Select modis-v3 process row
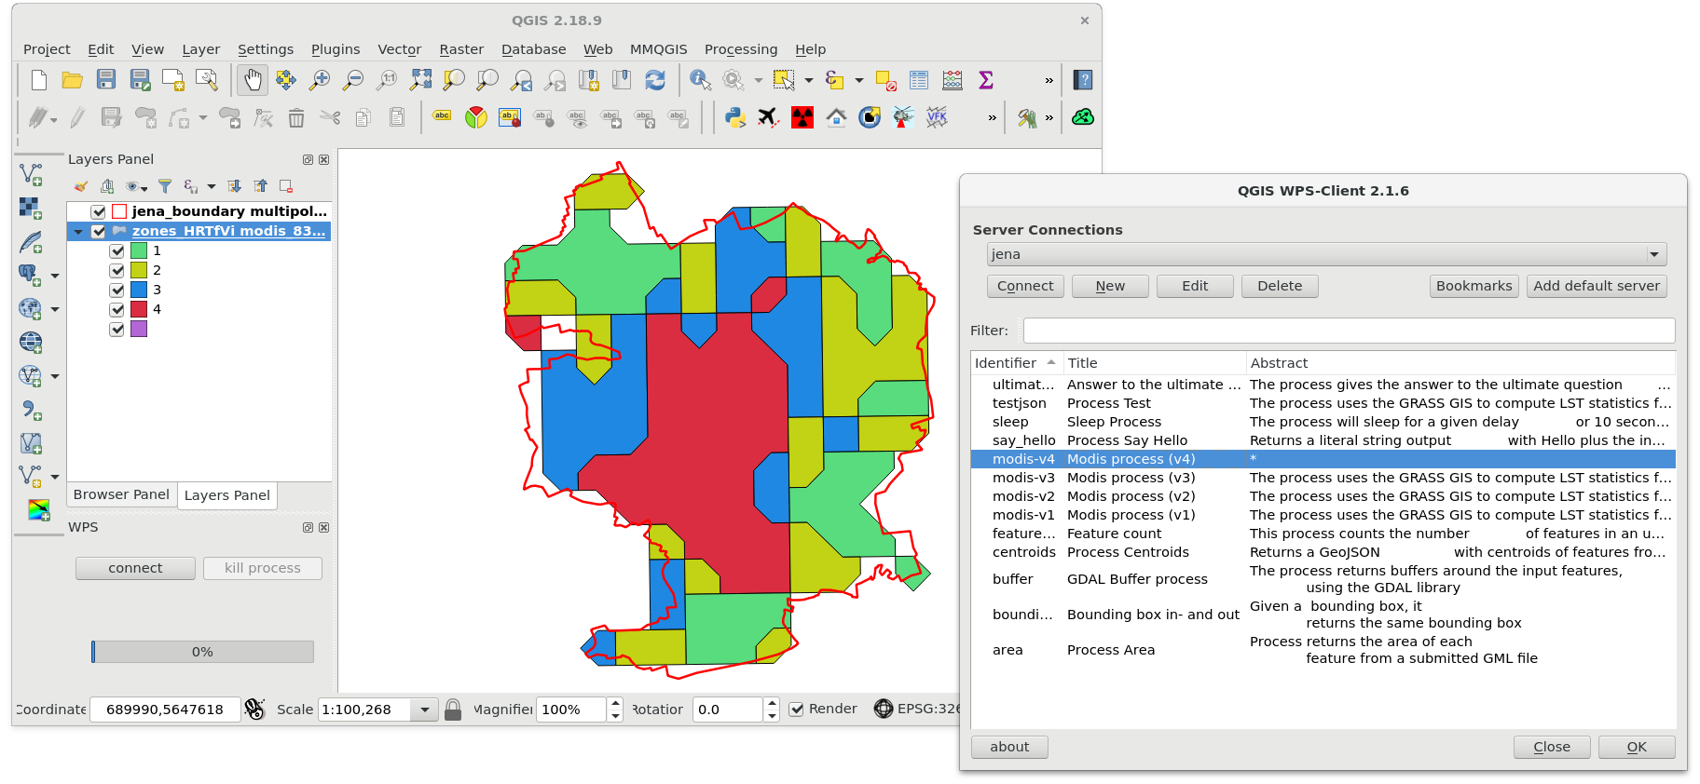This screenshot has width=1700, height=784. point(1323,478)
